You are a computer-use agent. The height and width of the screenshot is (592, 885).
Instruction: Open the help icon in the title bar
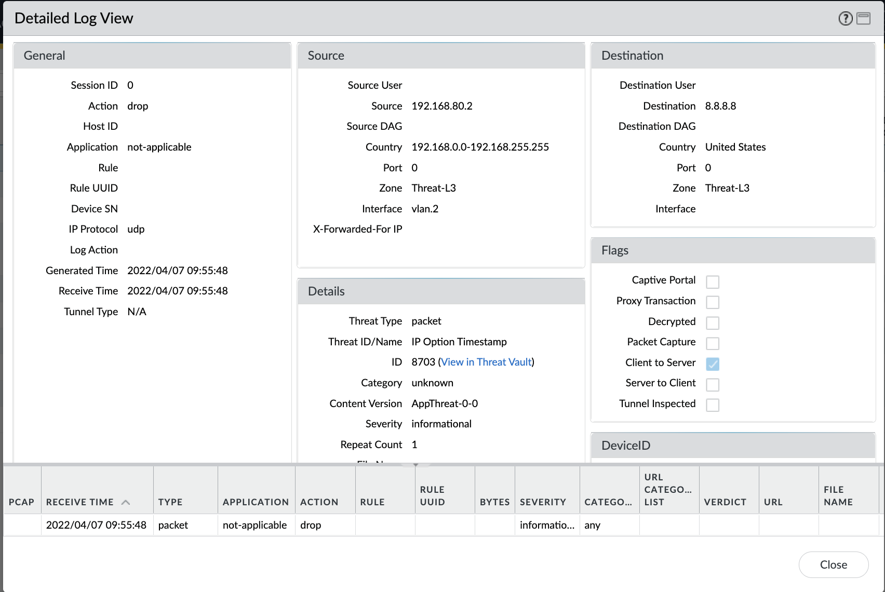click(845, 19)
